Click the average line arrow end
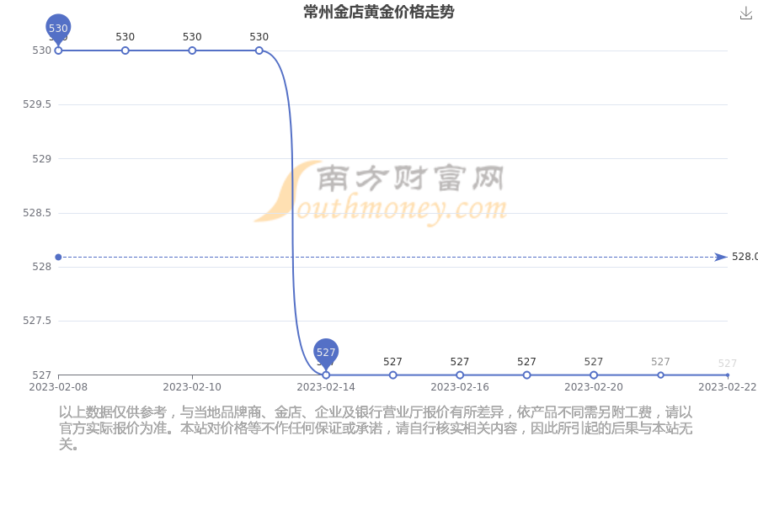This screenshot has width=758, height=505. click(x=721, y=257)
